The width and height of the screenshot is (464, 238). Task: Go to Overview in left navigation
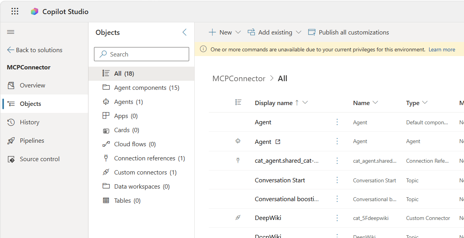pos(32,85)
